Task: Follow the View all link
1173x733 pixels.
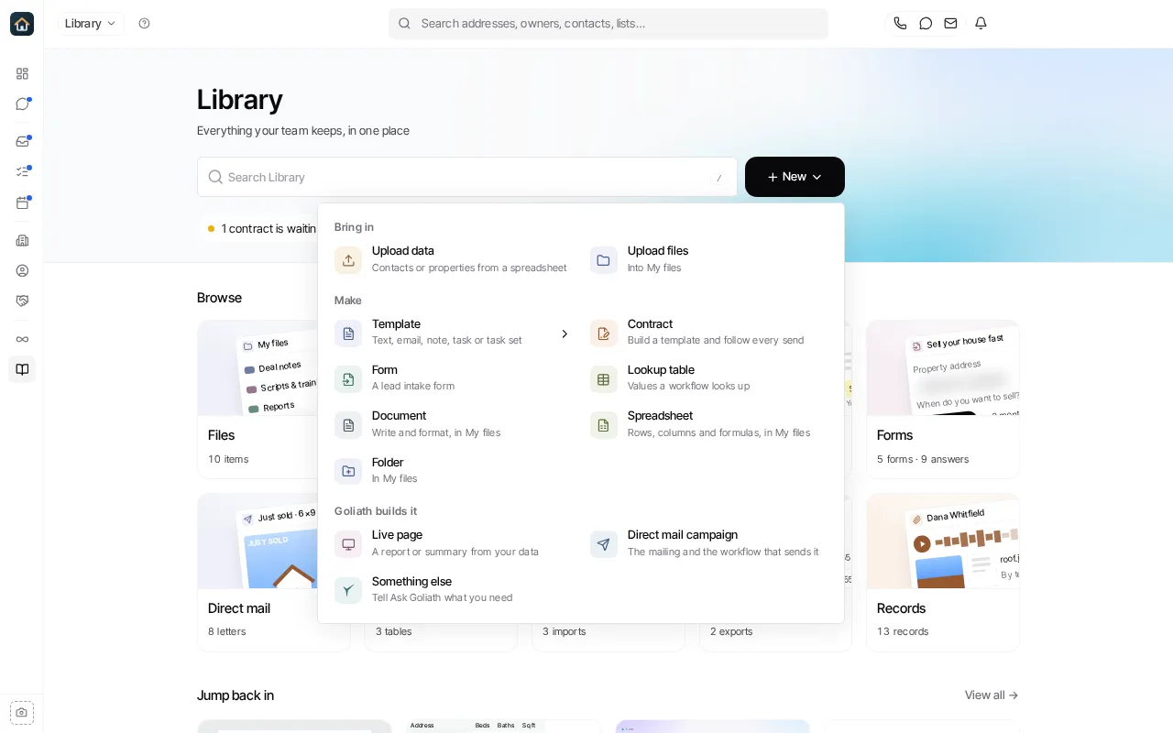Action: click(992, 695)
